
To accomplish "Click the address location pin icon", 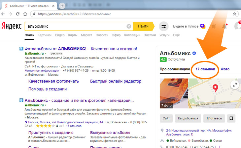I will tap(162, 131).
